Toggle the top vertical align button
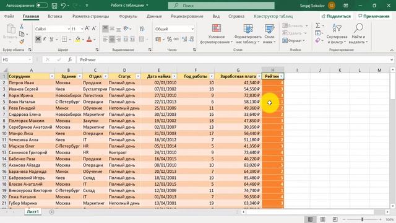396x223 pixels. pos(105,28)
